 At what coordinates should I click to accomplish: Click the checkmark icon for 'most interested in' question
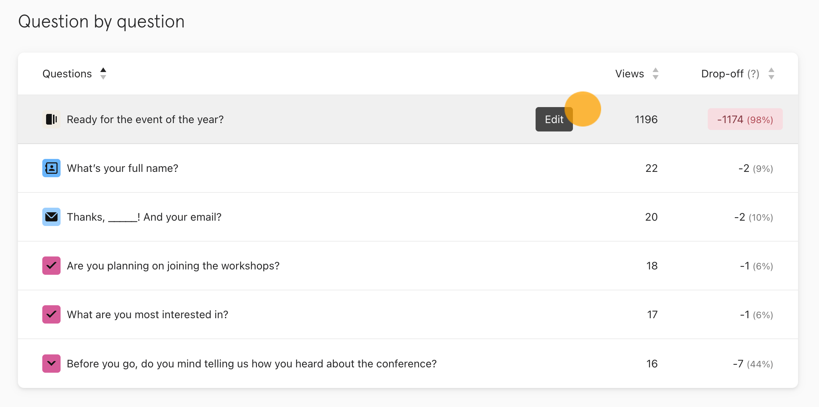51,314
